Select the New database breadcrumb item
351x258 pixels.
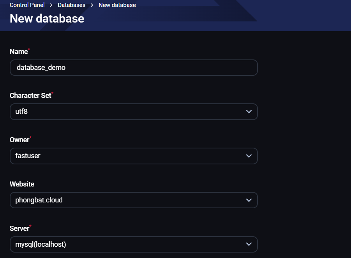click(x=117, y=5)
